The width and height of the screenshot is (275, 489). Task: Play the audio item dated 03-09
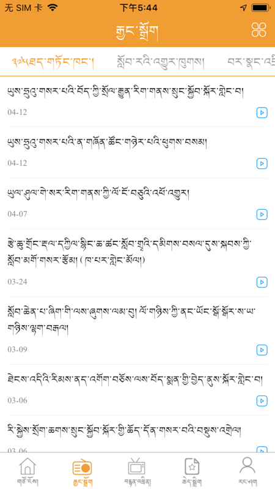262,350
